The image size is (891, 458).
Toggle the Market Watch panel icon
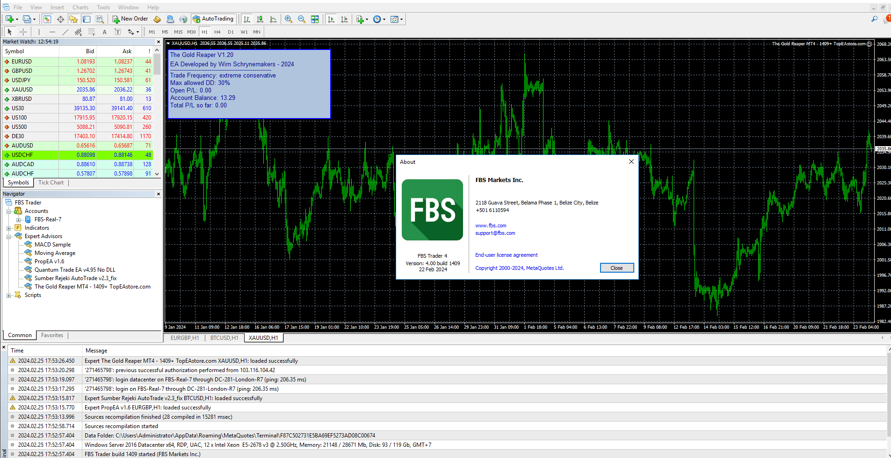point(47,19)
